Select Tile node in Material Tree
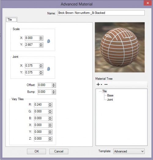Image resolution: width=153 pixels, height=160 pixels. (104, 91)
